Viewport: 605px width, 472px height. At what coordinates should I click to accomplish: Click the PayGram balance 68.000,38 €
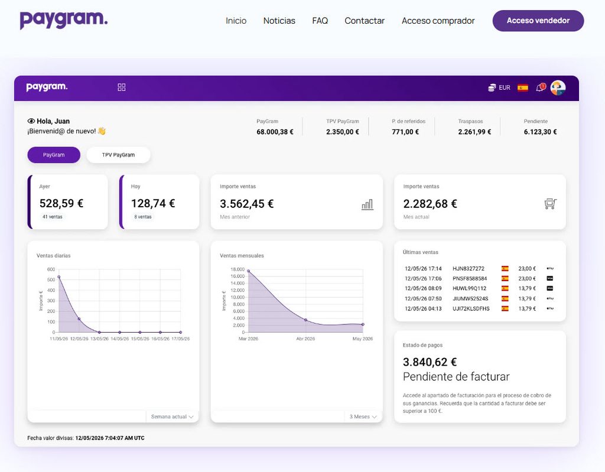pyautogui.click(x=275, y=132)
